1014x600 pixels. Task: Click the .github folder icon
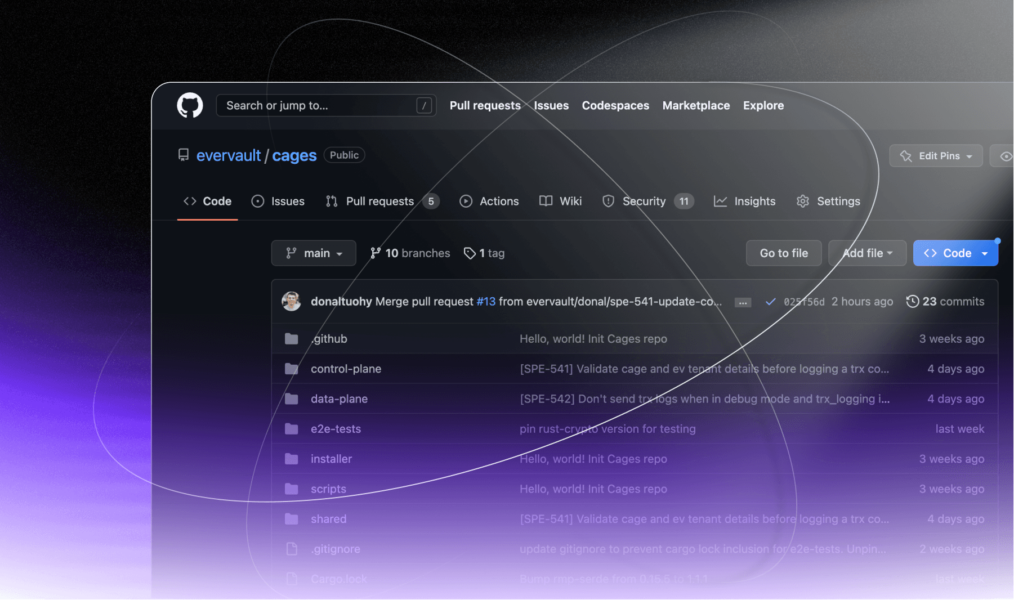pos(292,339)
